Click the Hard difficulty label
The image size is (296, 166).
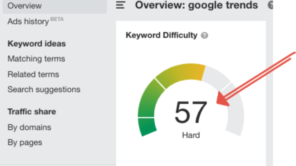(191, 135)
